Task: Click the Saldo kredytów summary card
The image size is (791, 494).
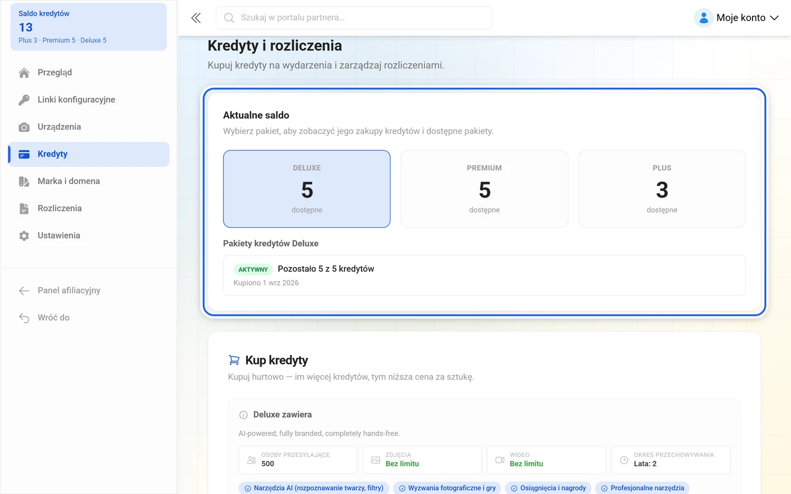Action: [88, 27]
